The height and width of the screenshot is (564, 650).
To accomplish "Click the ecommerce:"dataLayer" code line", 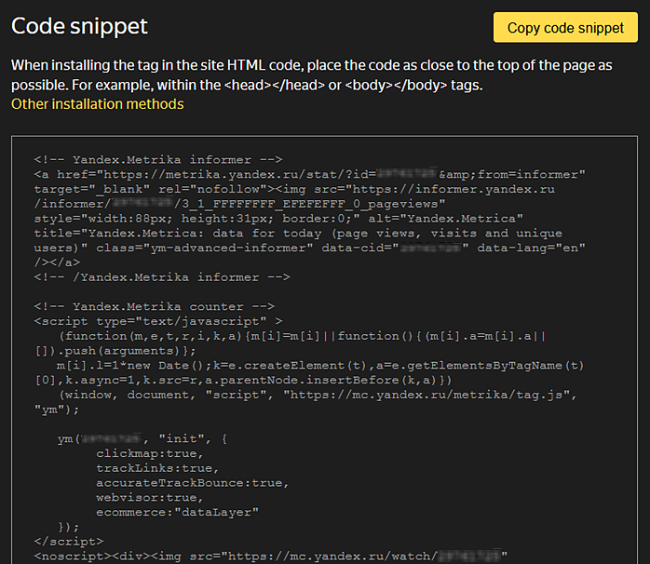I will [x=176, y=512].
